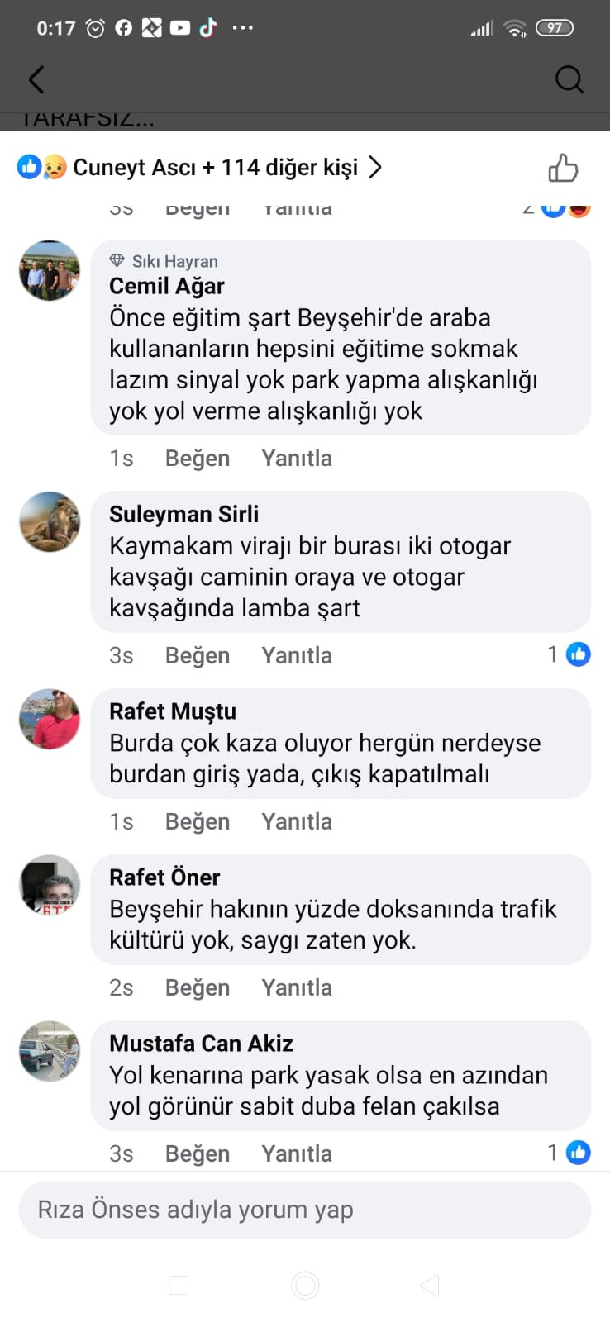Open the like reaction emoji by Cuneyt Asci
The image size is (610, 1322).
[29, 168]
